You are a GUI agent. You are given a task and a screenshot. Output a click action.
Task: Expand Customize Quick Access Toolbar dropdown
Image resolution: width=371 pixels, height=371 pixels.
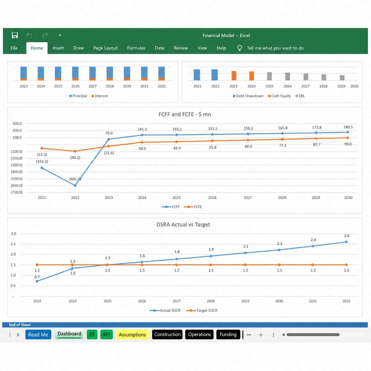[x=60, y=35]
